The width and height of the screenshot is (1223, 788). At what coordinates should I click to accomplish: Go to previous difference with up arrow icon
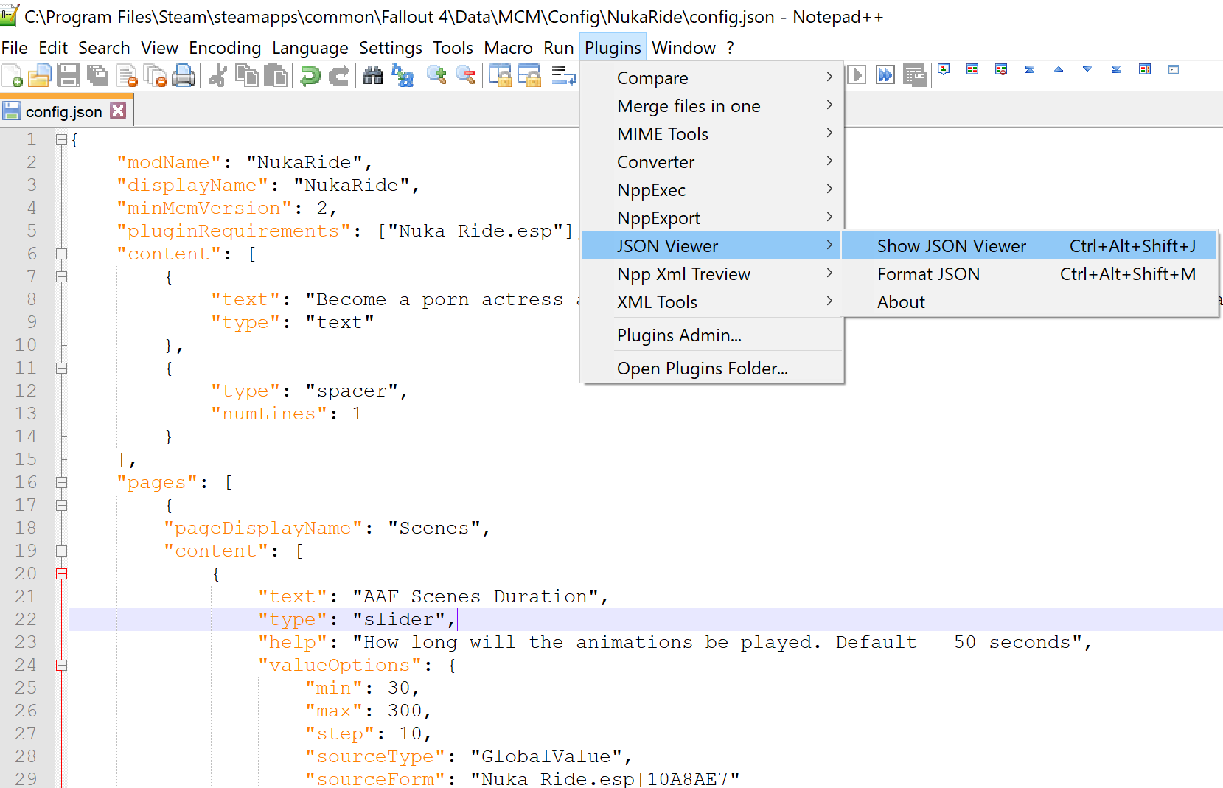pos(1059,69)
